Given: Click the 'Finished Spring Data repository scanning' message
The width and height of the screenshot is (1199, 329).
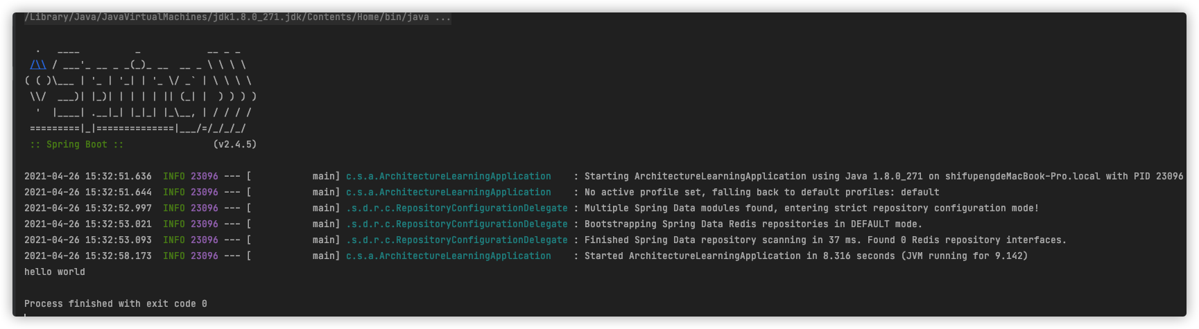Looking at the screenshot, I should point(826,240).
